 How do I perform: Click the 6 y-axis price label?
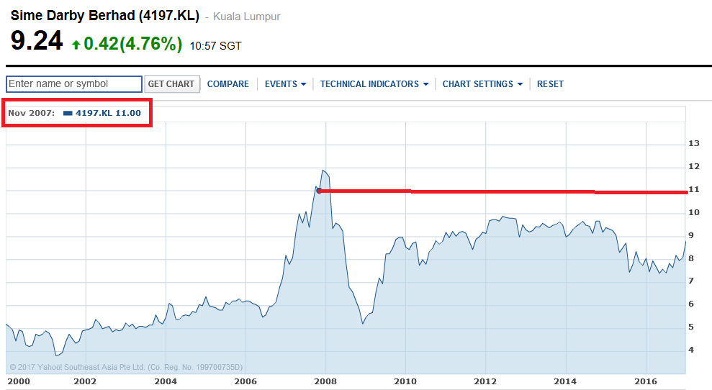[691, 304]
